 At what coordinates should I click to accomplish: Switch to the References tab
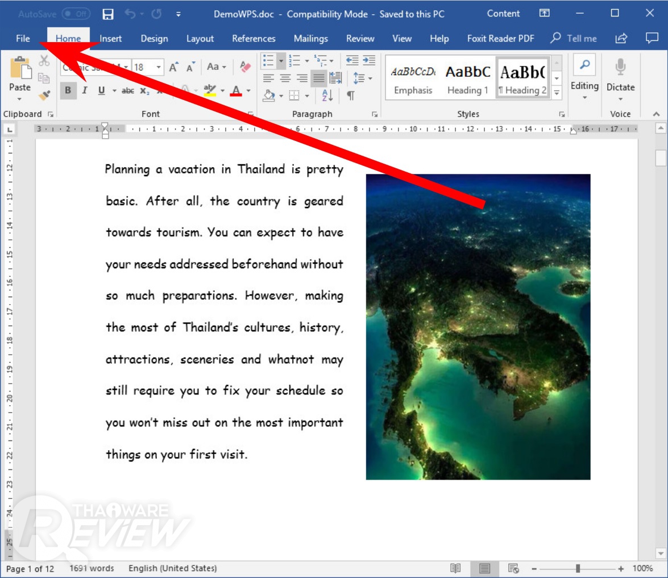point(254,39)
